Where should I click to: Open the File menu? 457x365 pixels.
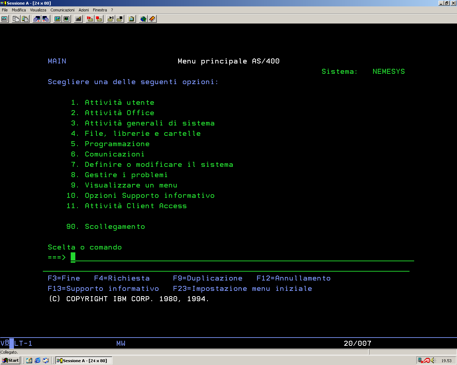click(x=5, y=10)
